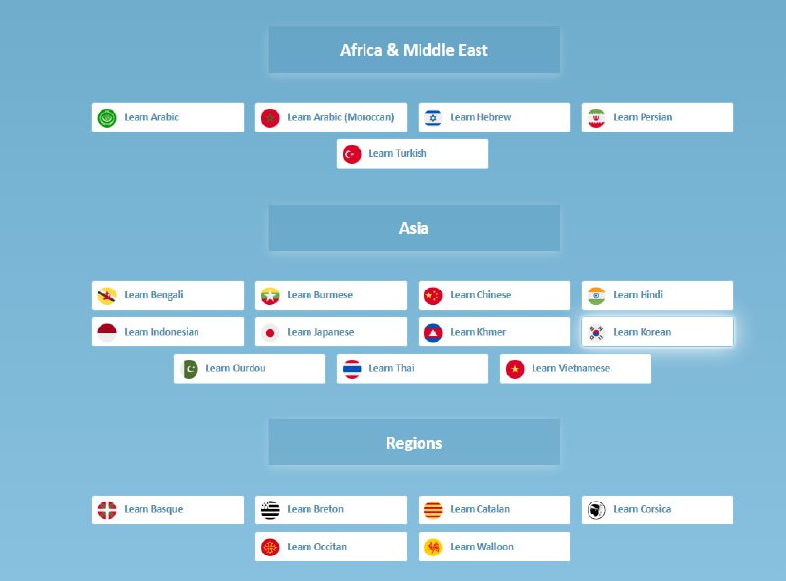This screenshot has height=581, width=786.
Task: Click the Arabic flag icon
Action: pyautogui.click(x=107, y=118)
